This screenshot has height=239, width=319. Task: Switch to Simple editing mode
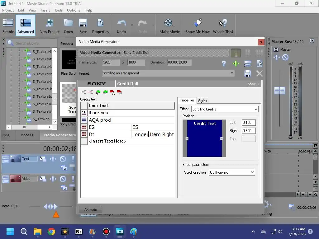click(x=8, y=26)
